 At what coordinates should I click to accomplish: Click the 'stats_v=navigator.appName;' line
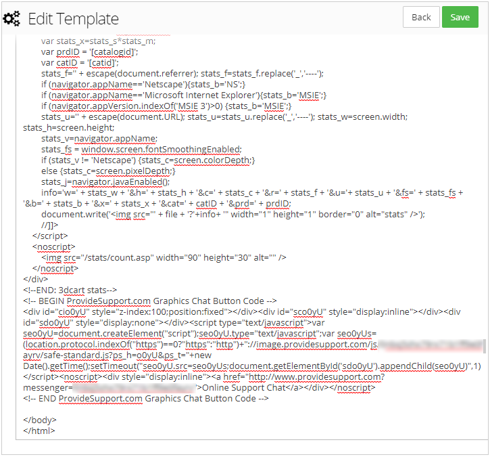[x=99, y=138]
